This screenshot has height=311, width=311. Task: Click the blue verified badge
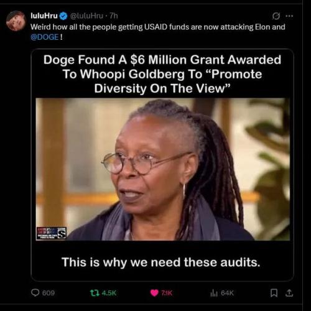[63, 16]
